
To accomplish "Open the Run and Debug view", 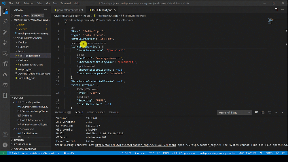I will click(5, 43).
